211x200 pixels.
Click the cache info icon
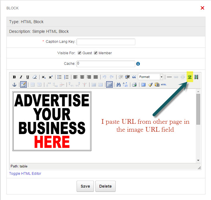pyautogui.click(x=138, y=64)
